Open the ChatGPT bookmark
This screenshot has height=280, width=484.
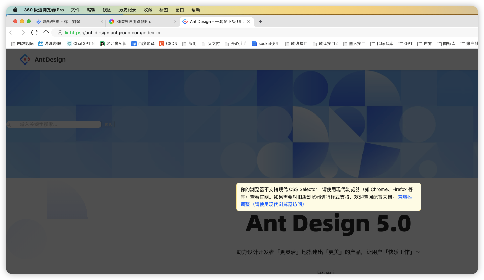coord(81,44)
